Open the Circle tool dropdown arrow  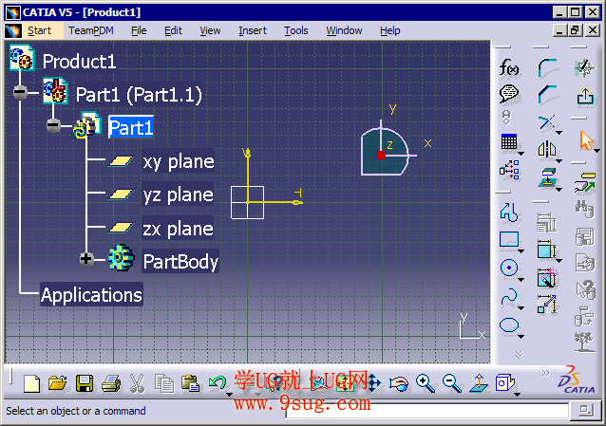pos(521,280)
